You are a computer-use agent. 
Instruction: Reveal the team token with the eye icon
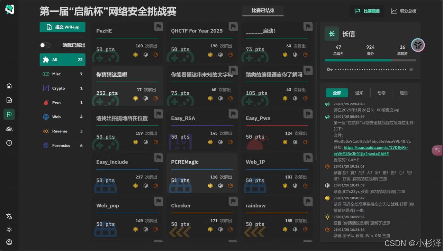click(x=411, y=69)
